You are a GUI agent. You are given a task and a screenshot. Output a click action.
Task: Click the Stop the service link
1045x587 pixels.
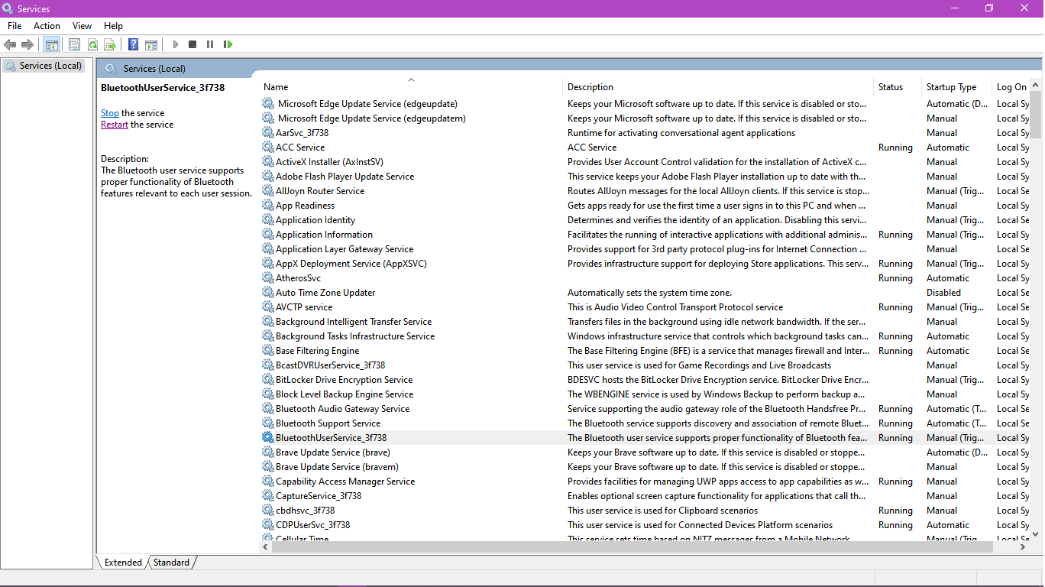point(109,112)
